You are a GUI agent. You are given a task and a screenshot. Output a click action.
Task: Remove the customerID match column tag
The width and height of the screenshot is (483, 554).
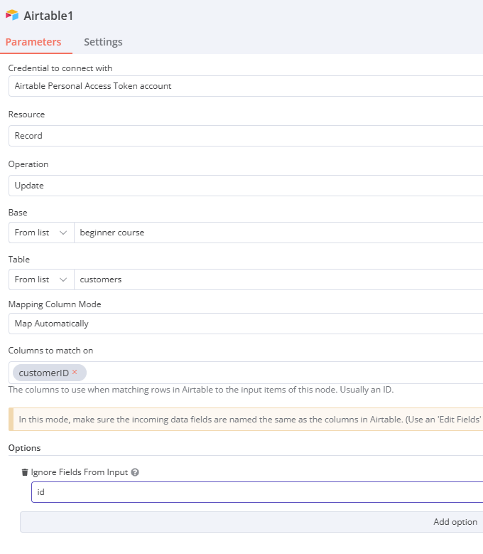click(x=75, y=372)
